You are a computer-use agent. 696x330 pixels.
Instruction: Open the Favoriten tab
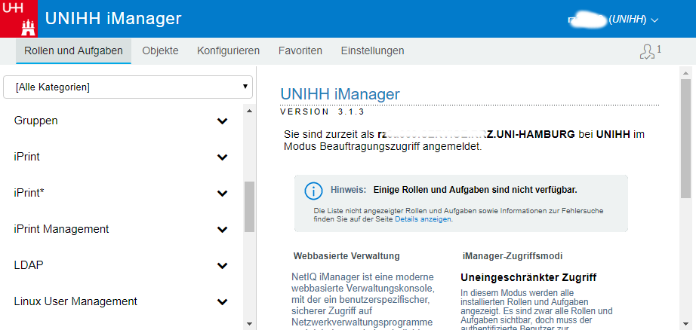click(x=300, y=51)
